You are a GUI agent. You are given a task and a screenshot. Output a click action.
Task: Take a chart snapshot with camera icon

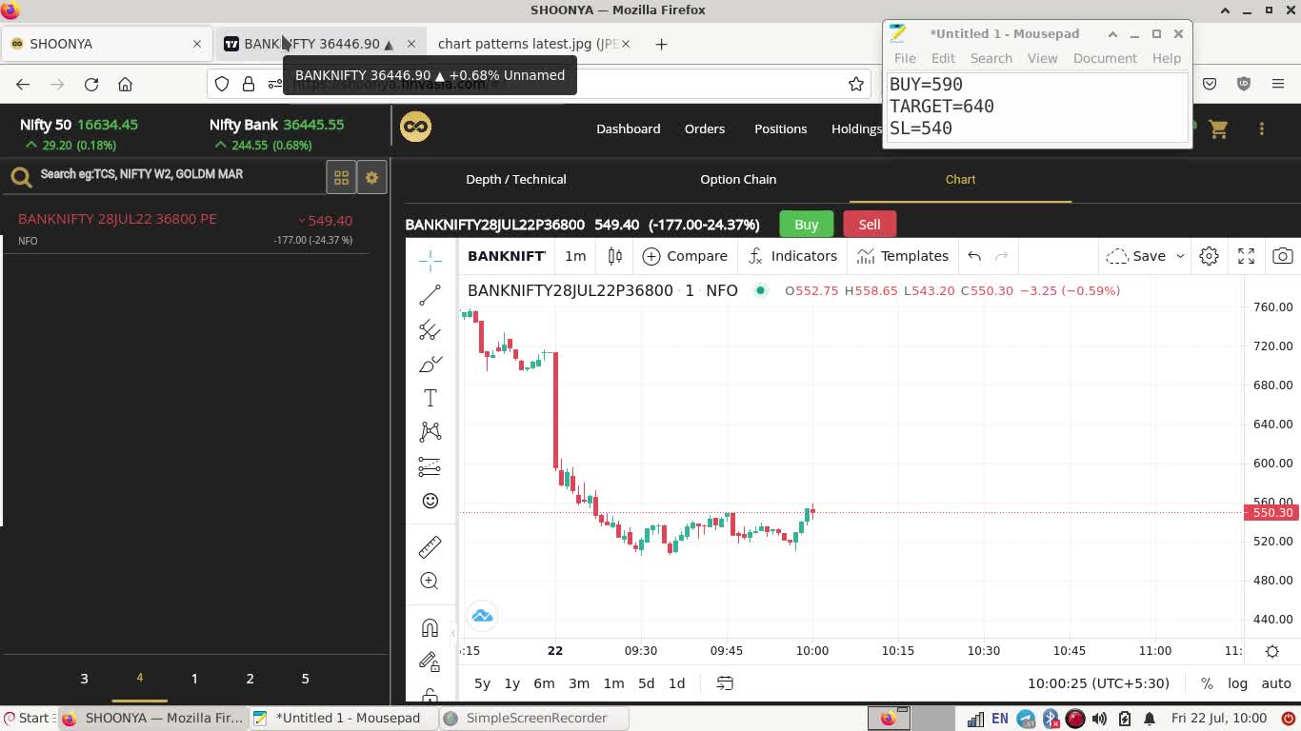pyautogui.click(x=1283, y=256)
